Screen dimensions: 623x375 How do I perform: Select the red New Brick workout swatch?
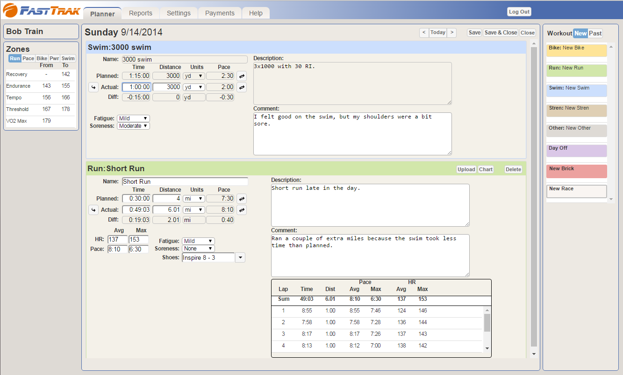tap(577, 171)
